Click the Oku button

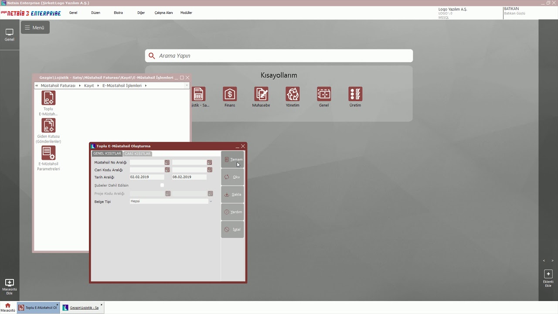click(x=232, y=177)
